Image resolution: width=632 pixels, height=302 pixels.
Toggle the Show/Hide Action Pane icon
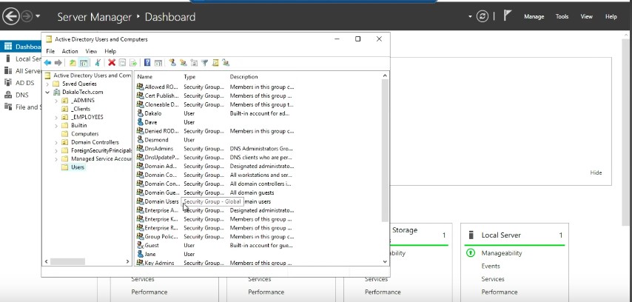pos(158,62)
